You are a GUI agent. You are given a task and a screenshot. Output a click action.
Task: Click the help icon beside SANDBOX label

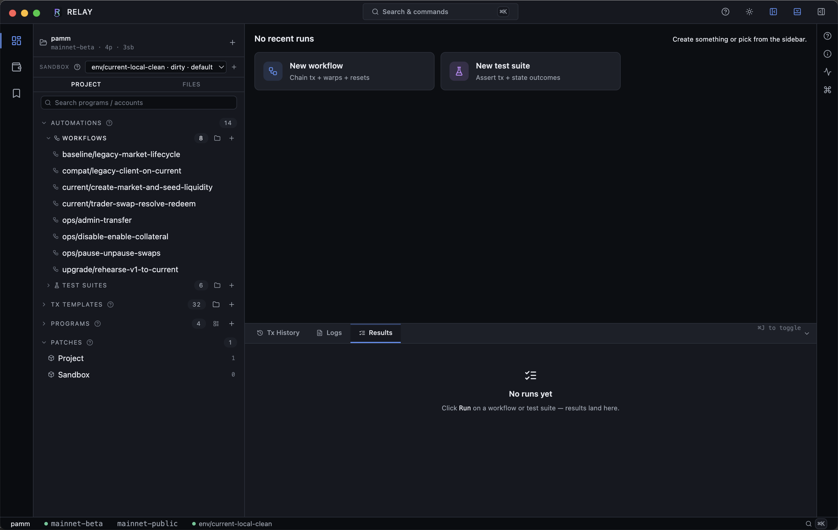[x=77, y=67]
